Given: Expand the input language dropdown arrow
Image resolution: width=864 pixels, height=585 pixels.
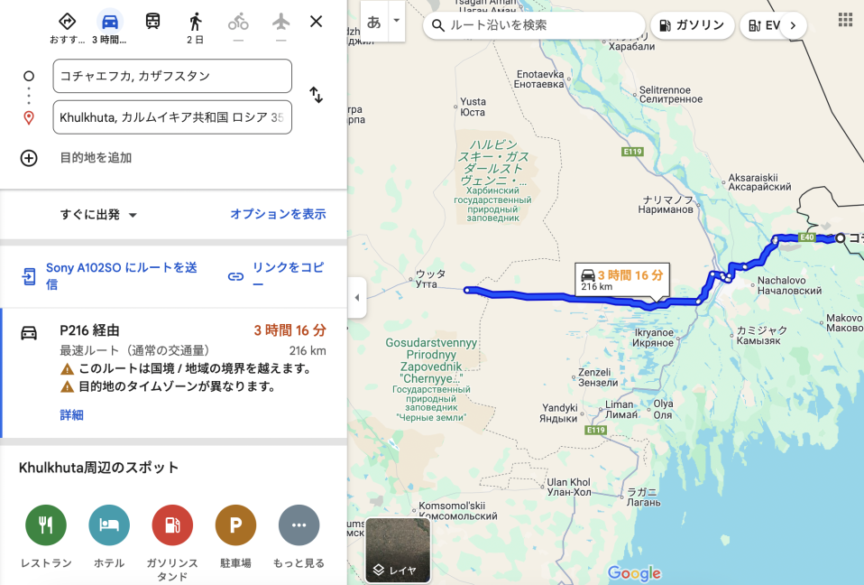Looking at the screenshot, I should [x=397, y=21].
